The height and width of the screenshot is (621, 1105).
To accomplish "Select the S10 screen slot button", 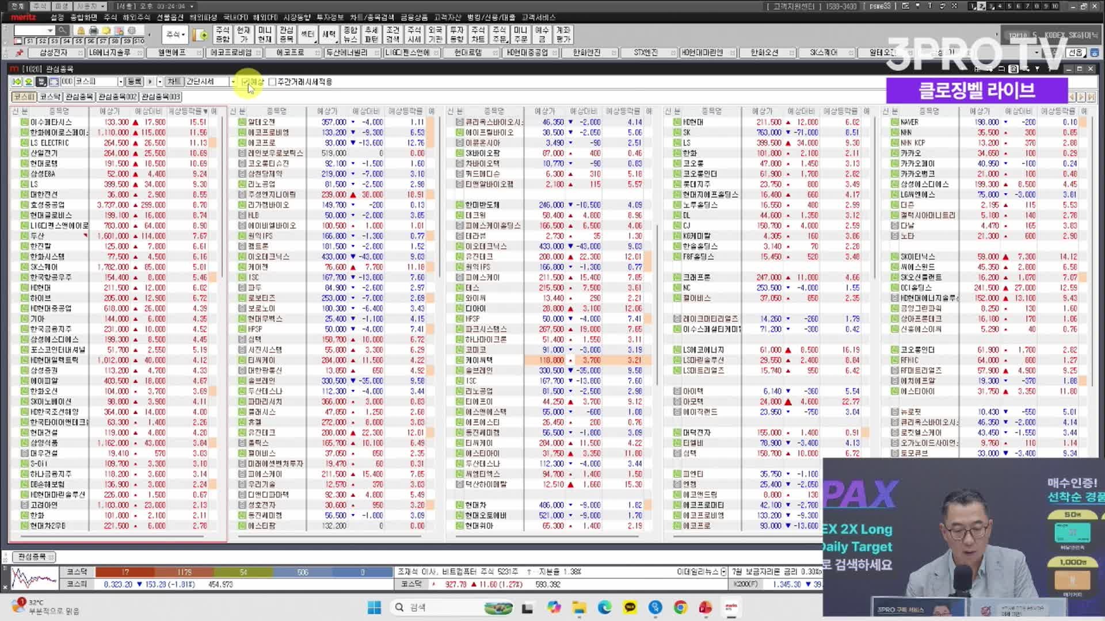I will pyautogui.click(x=139, y=41).
